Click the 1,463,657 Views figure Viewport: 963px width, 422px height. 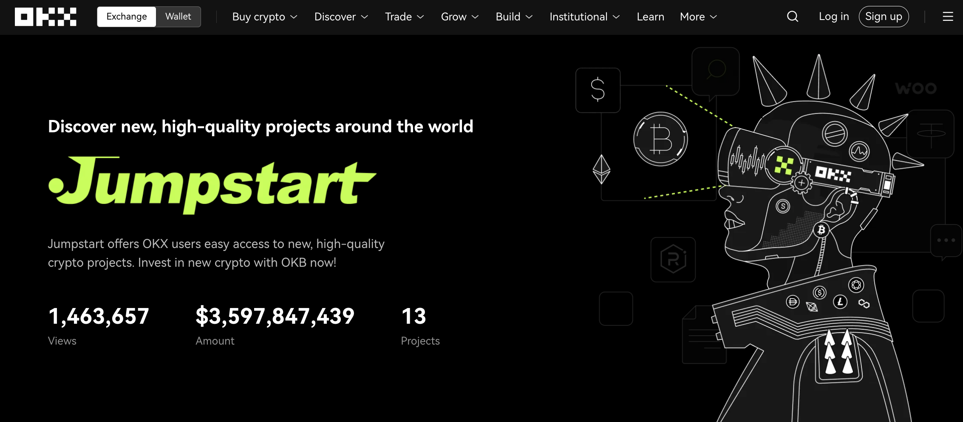[x=99, y=316]
